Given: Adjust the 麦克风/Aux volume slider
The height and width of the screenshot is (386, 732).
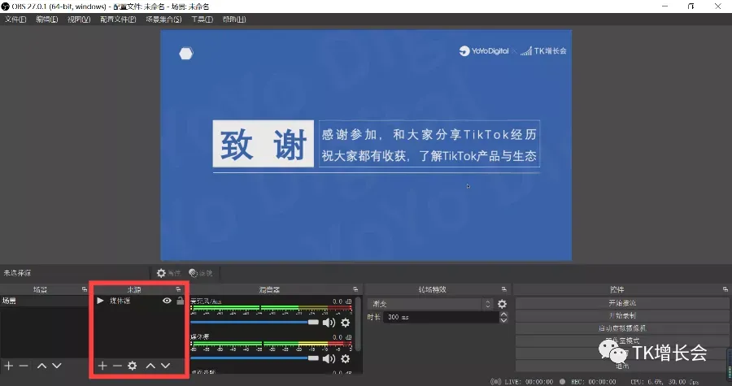Looking at the screenshot, I should tap(255, 322).
